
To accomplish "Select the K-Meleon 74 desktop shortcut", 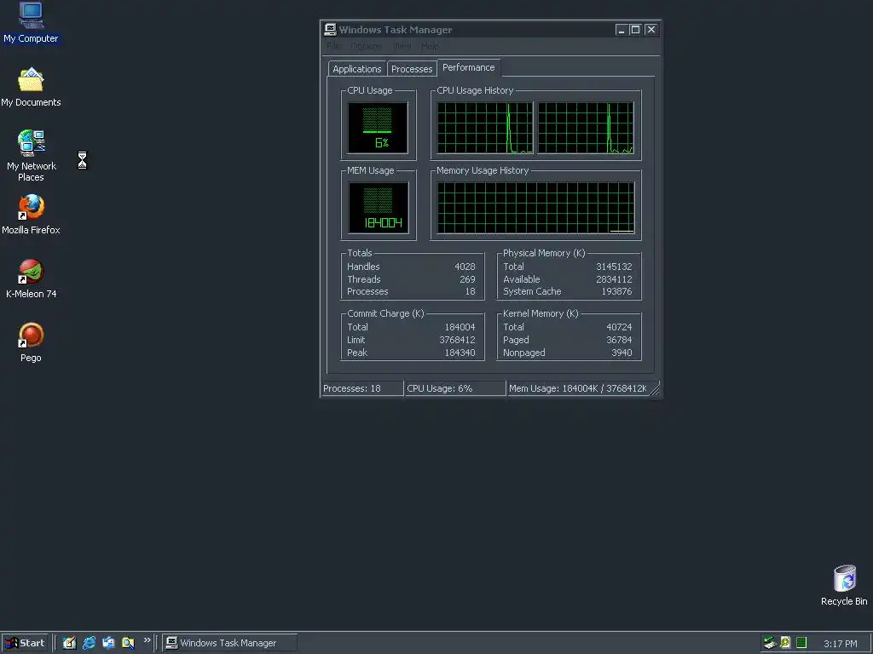I will point(31,278).
